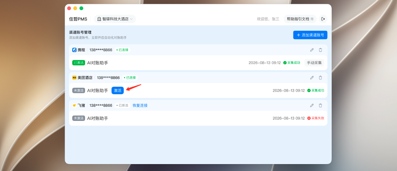Click the 已激活 badge on 携程
Screen dimensions: 397x171
tap(78, 63)
